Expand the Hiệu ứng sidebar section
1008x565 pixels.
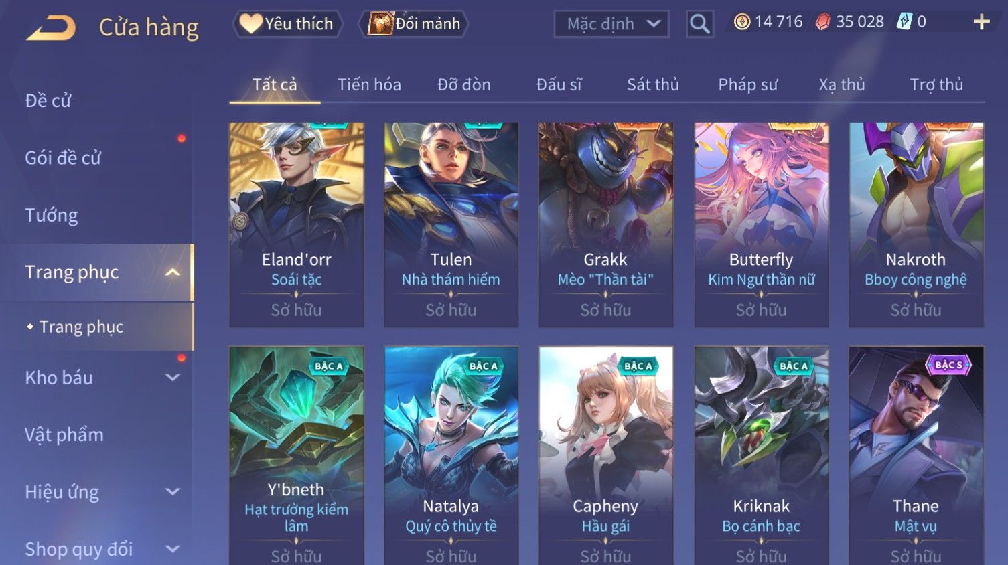tap(173, 492)
